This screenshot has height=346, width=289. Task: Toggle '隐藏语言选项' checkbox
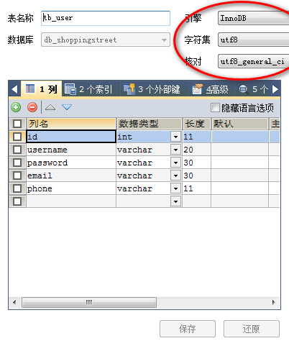[215, 108]
